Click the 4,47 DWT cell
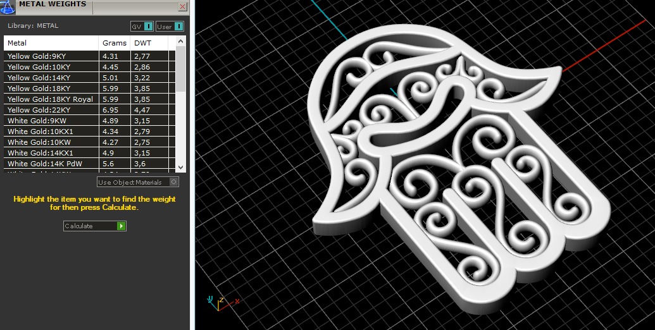Viewport: 655px width, 330px height. click(x=149, y=110)
